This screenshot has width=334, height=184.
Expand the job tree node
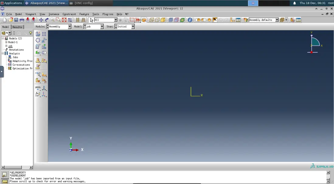point(6,46)
